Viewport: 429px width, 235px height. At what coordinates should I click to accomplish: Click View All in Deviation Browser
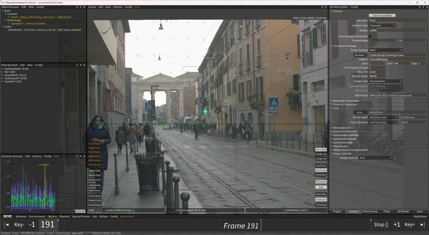80,211
